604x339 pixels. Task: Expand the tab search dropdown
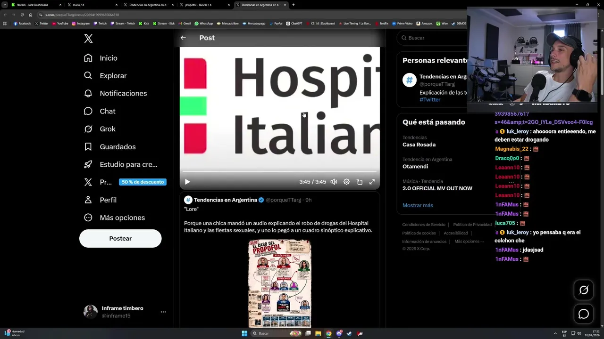pos(4,5)
